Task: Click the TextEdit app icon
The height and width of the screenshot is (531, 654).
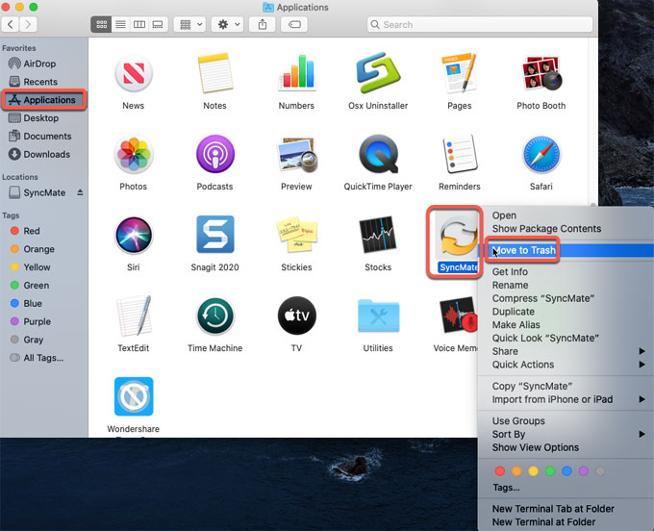Action: (x=134, y=316)
